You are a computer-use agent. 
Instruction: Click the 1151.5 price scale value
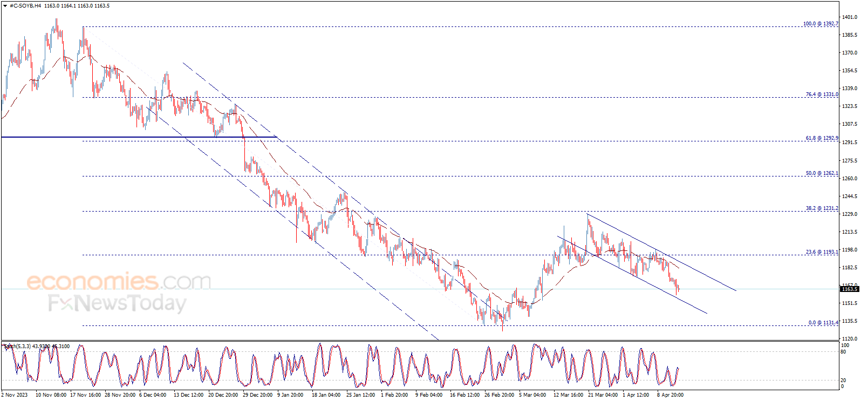(850, 303)
